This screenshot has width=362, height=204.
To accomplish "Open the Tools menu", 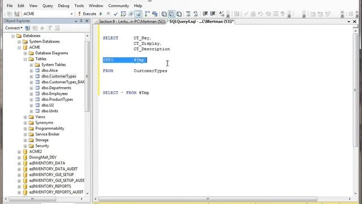I will [79, 6].
